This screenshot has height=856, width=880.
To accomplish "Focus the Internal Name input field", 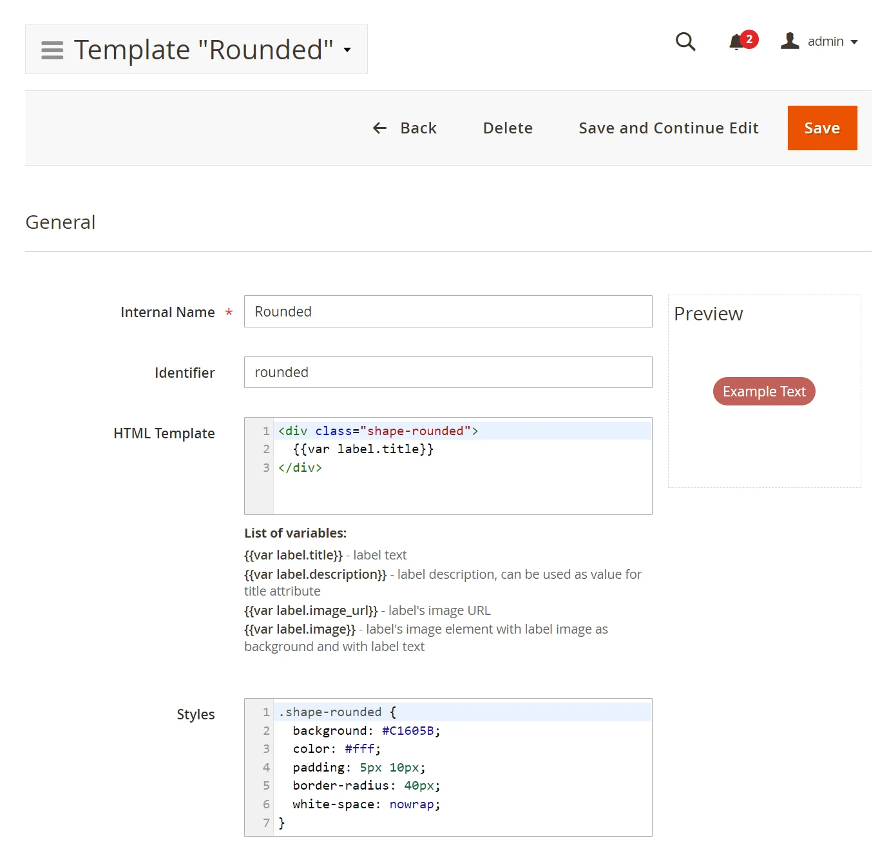I will 448,311.
